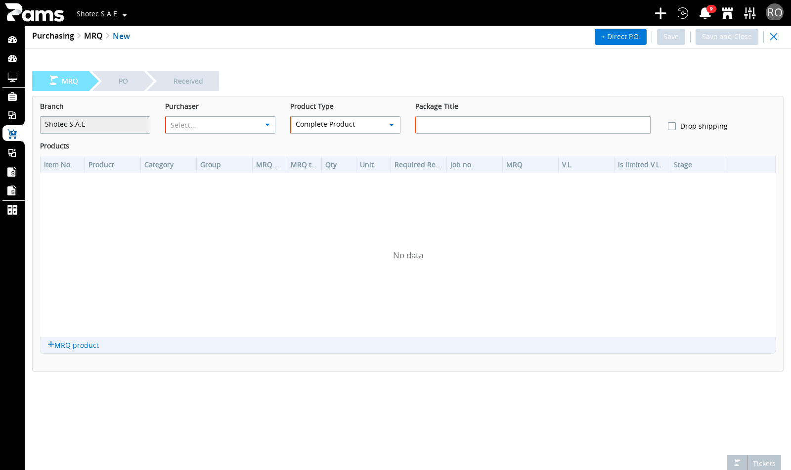The image size is (791, 470).
Task: Click the castle tower icon in top bar
Action: pyautogui.click(x=727, y=13)
